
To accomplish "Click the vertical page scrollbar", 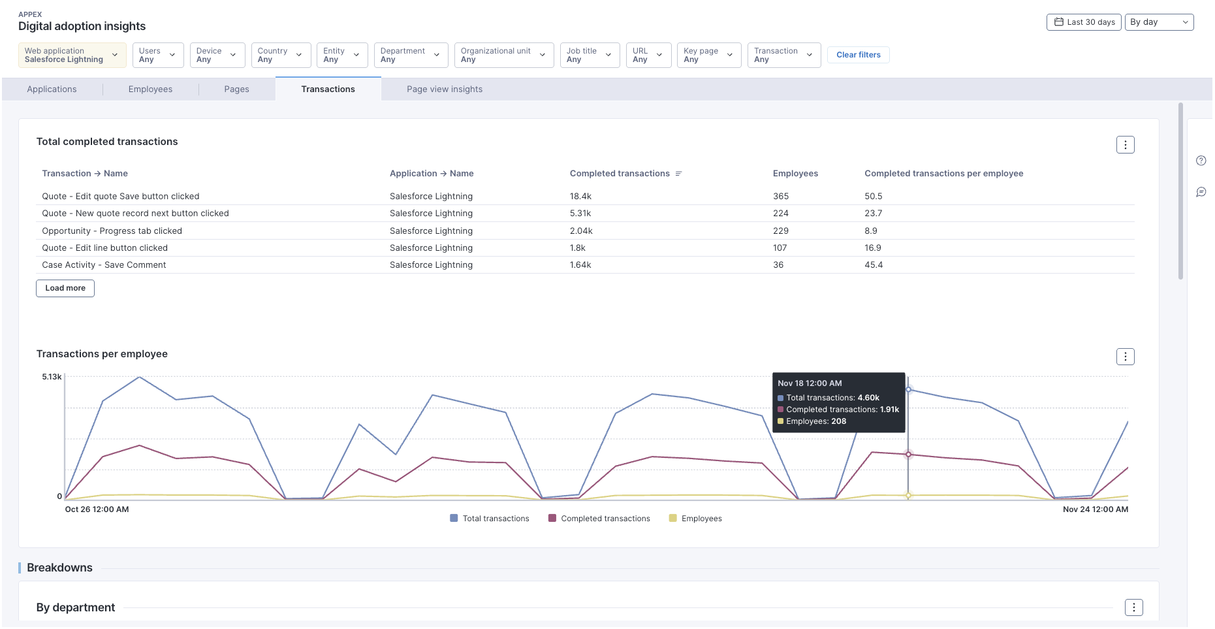I will coord(1180,191).
